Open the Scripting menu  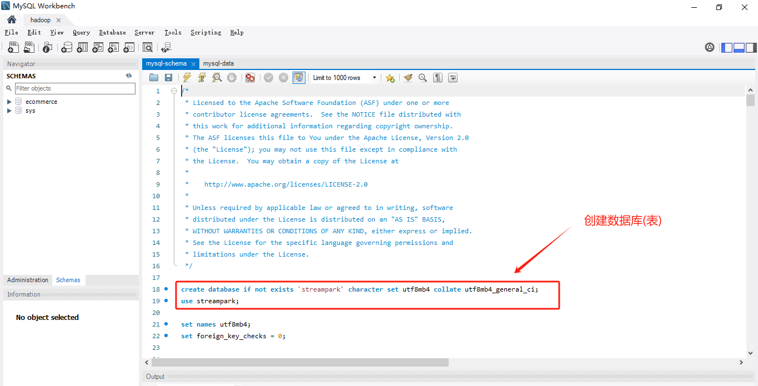point(206,32)
